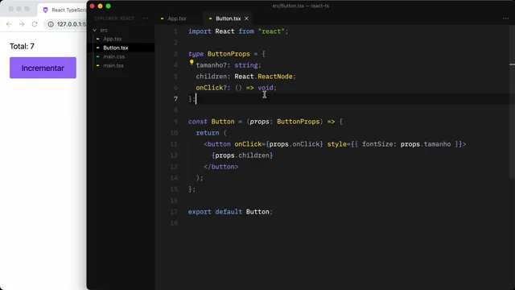This screenshot has width=515, height=290.
Task: Open explorer panel more actions menu
Action: pyautogui.click(x=145, y=19)
